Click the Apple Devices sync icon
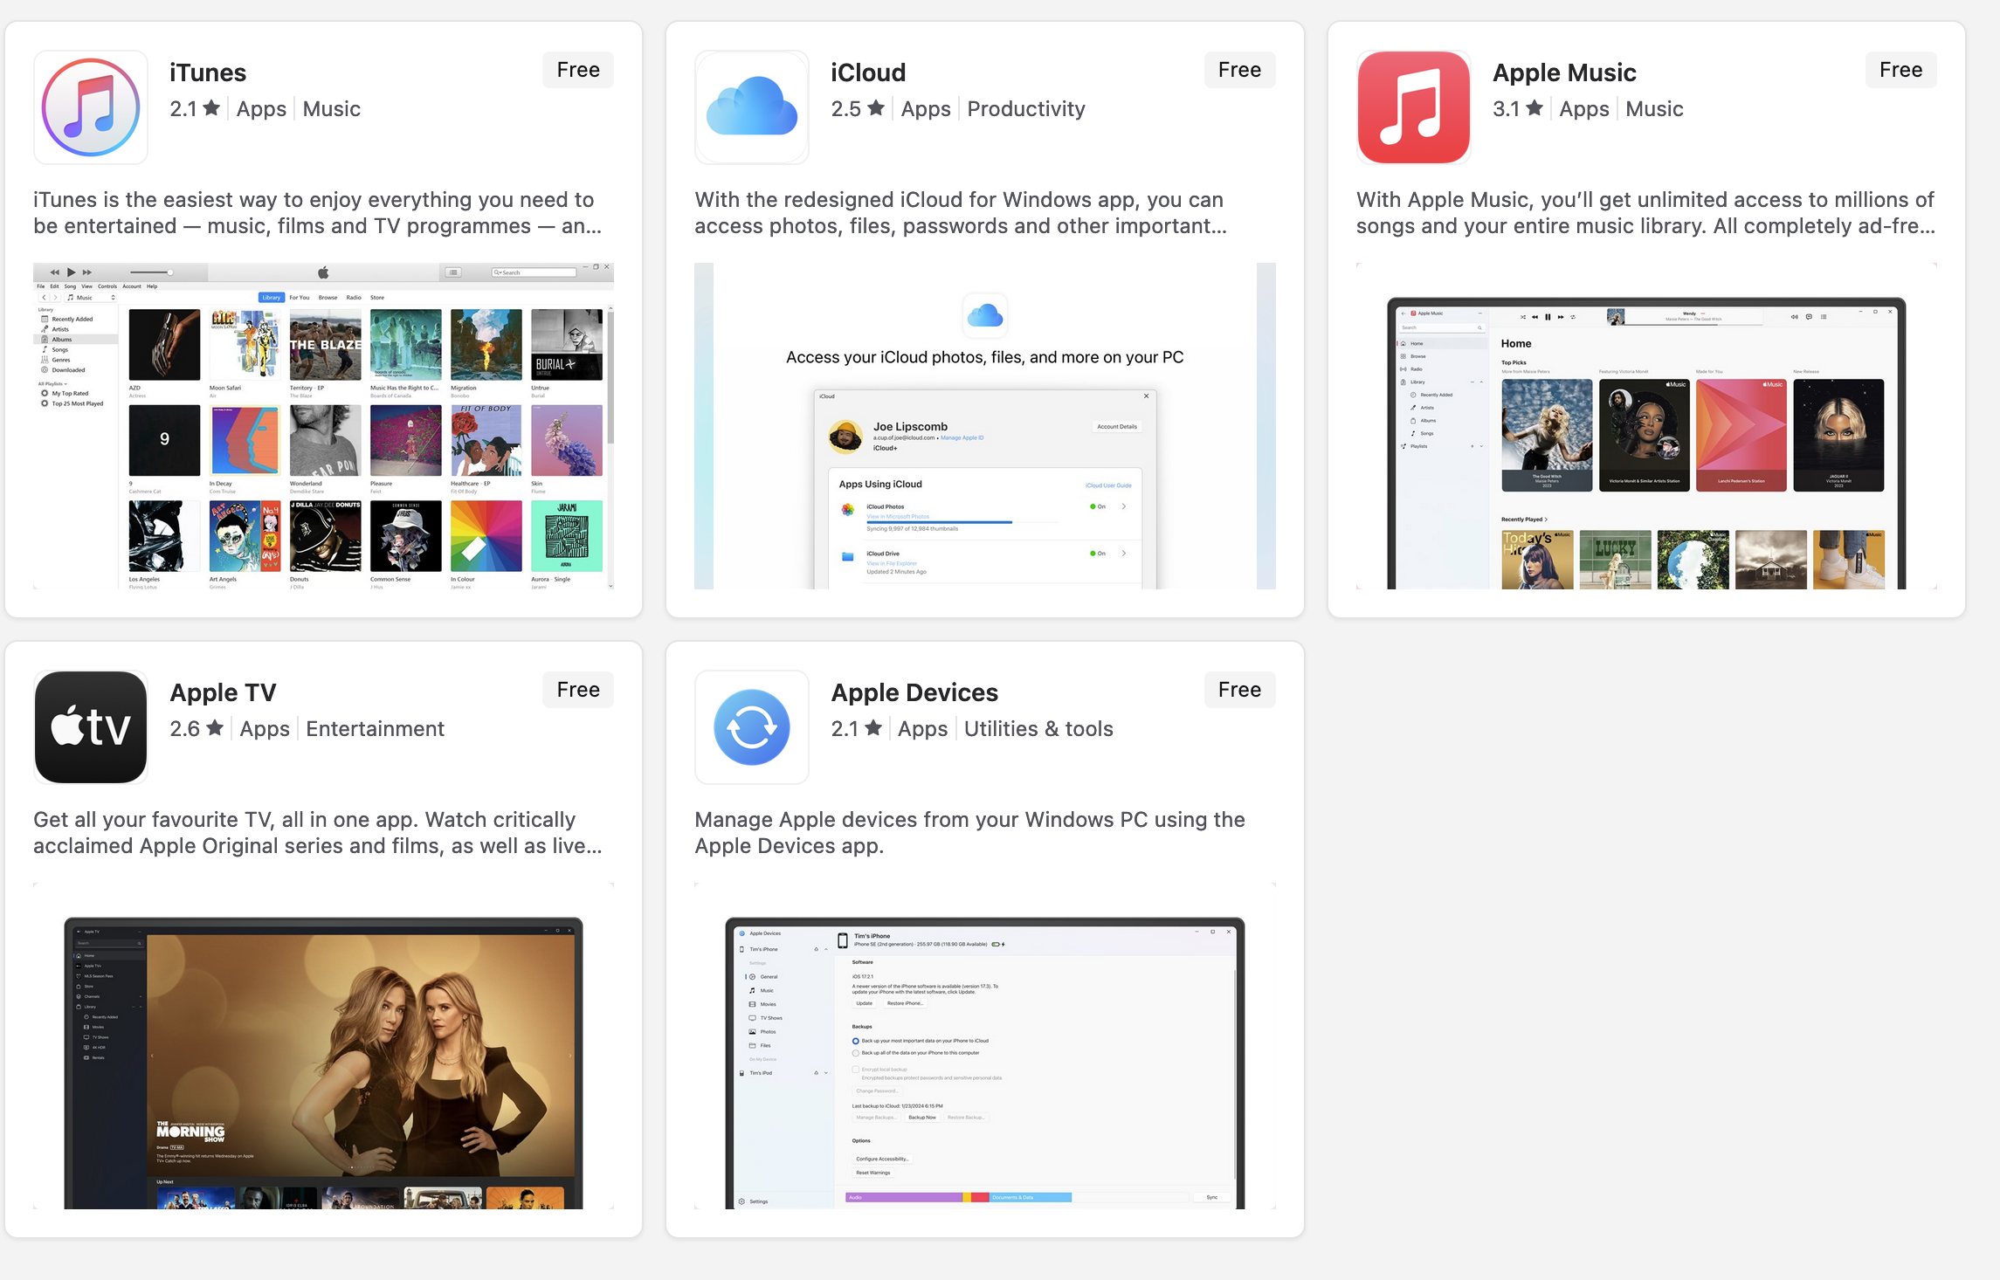Image resolution: width=2000 pixels, height=1280 pixels. (751, 727)
